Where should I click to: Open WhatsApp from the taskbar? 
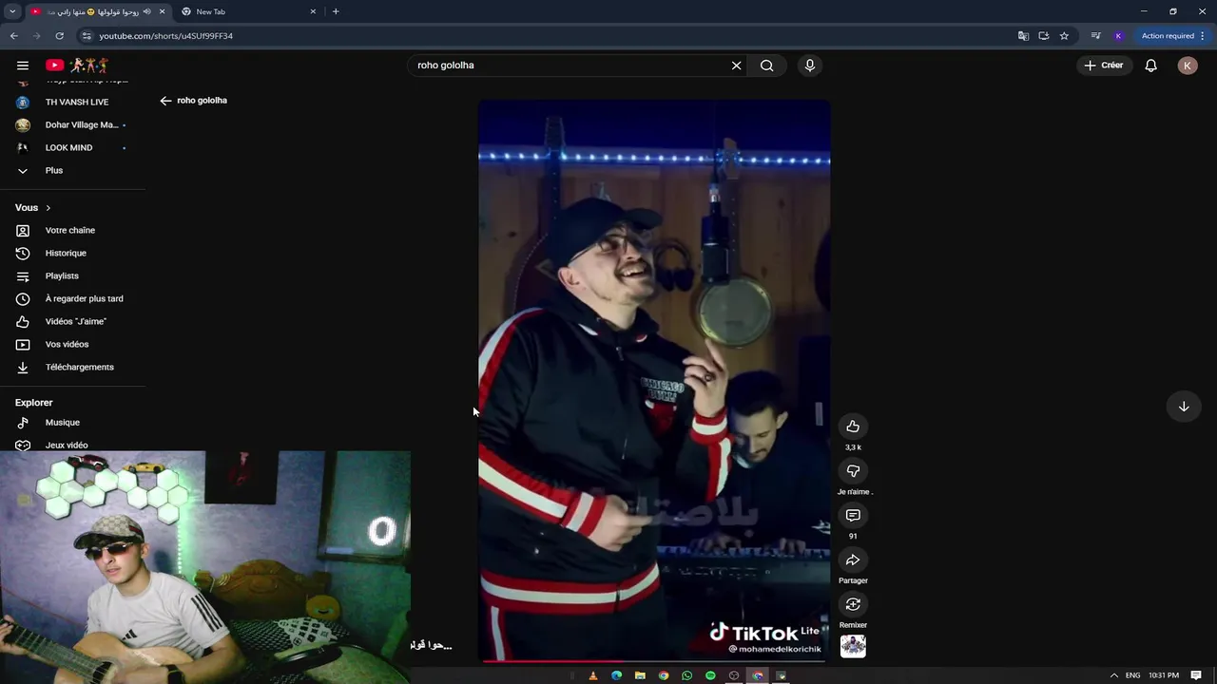(686, 675)
